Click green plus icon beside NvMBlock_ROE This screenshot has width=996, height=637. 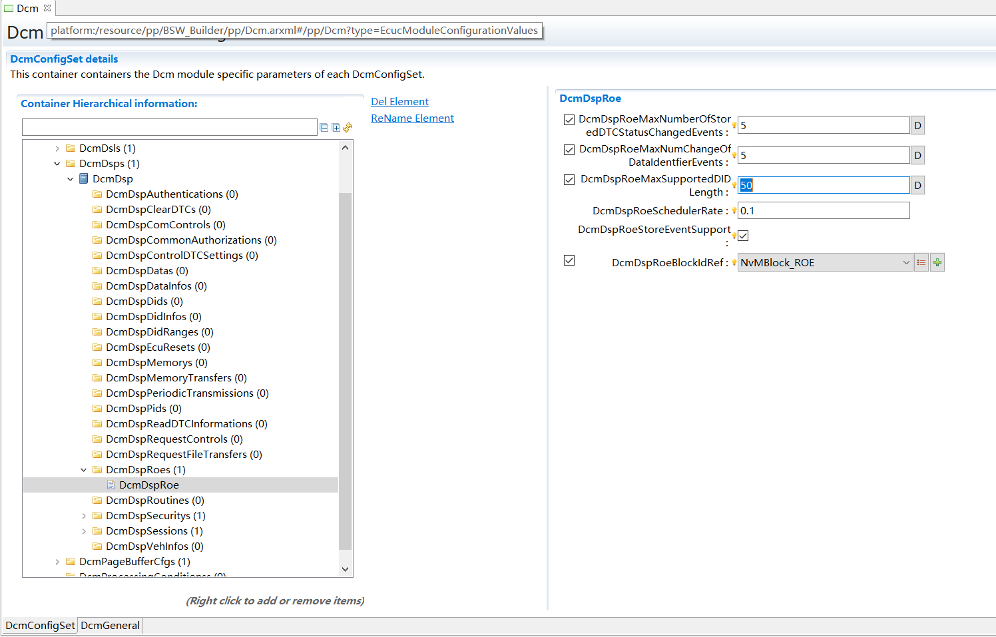tap(937, 262)
